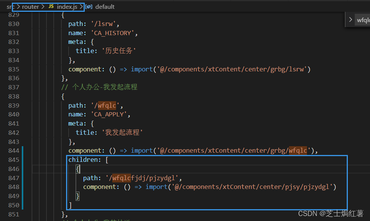Select line number 835 in the gutter
This screenshot has height=221, width=370.
click(14, 69)
